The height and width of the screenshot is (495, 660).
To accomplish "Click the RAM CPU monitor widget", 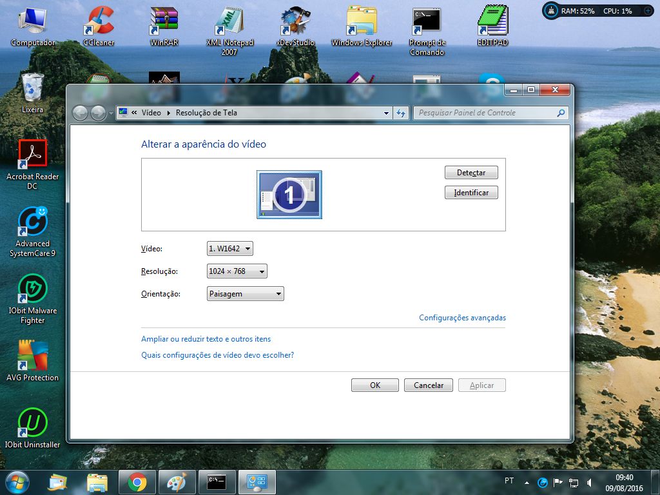I will point(597,11).
